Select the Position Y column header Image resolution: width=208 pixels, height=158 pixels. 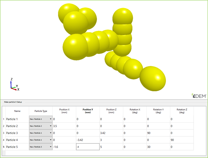pos(88,111)
